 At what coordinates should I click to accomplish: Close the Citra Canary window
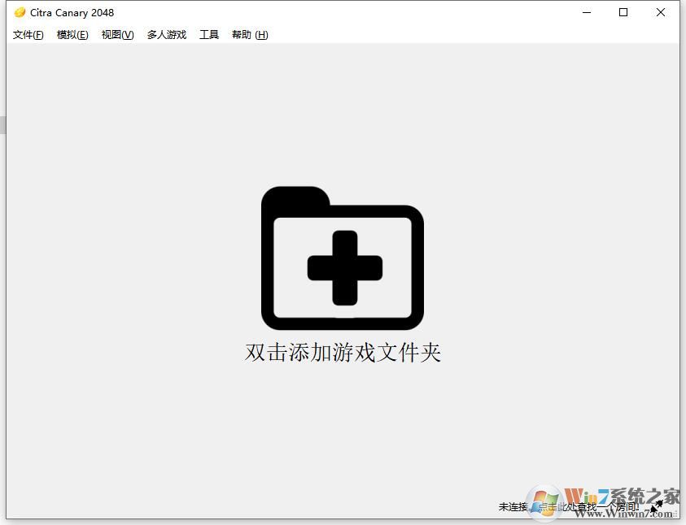pos(661,12)
